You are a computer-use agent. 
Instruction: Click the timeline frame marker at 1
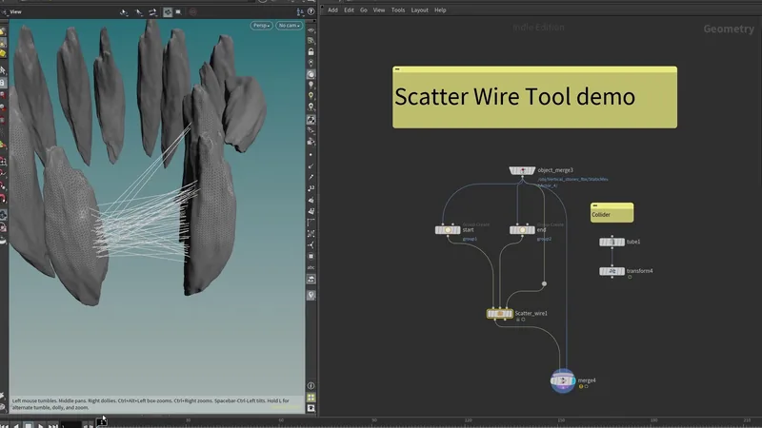click(102, 422)
